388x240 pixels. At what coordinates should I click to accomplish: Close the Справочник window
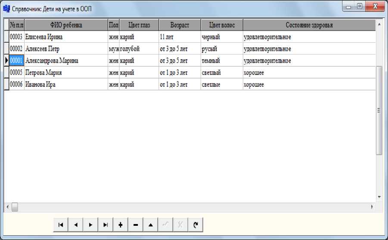375,6
